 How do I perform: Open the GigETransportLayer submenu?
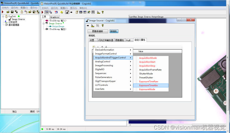pos(113,81)
